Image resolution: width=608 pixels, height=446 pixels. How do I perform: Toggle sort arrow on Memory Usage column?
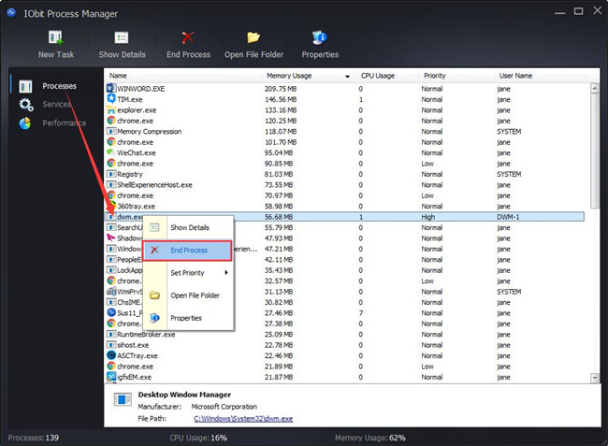coord(347,77)
